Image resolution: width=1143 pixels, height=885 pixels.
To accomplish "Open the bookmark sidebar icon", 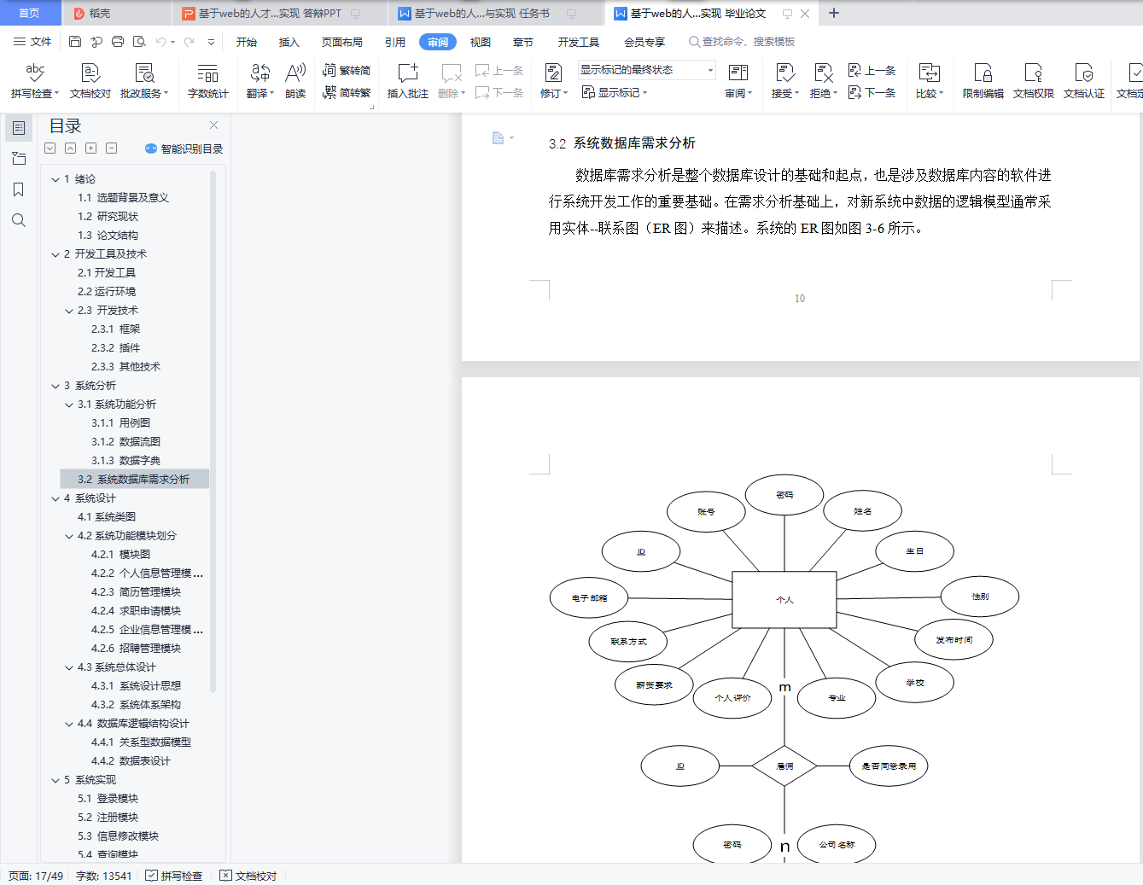I will tap(18, 189).
